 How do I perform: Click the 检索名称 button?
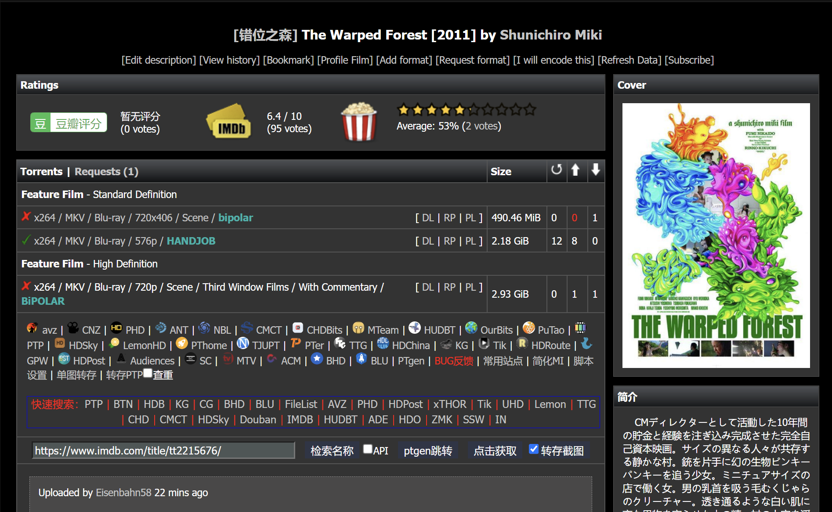tap(332, 451)
